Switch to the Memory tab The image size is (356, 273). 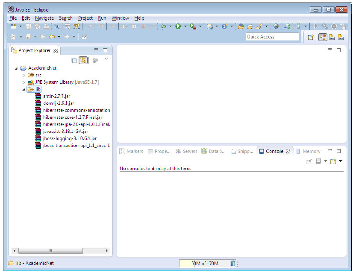(x=309, y=151)
